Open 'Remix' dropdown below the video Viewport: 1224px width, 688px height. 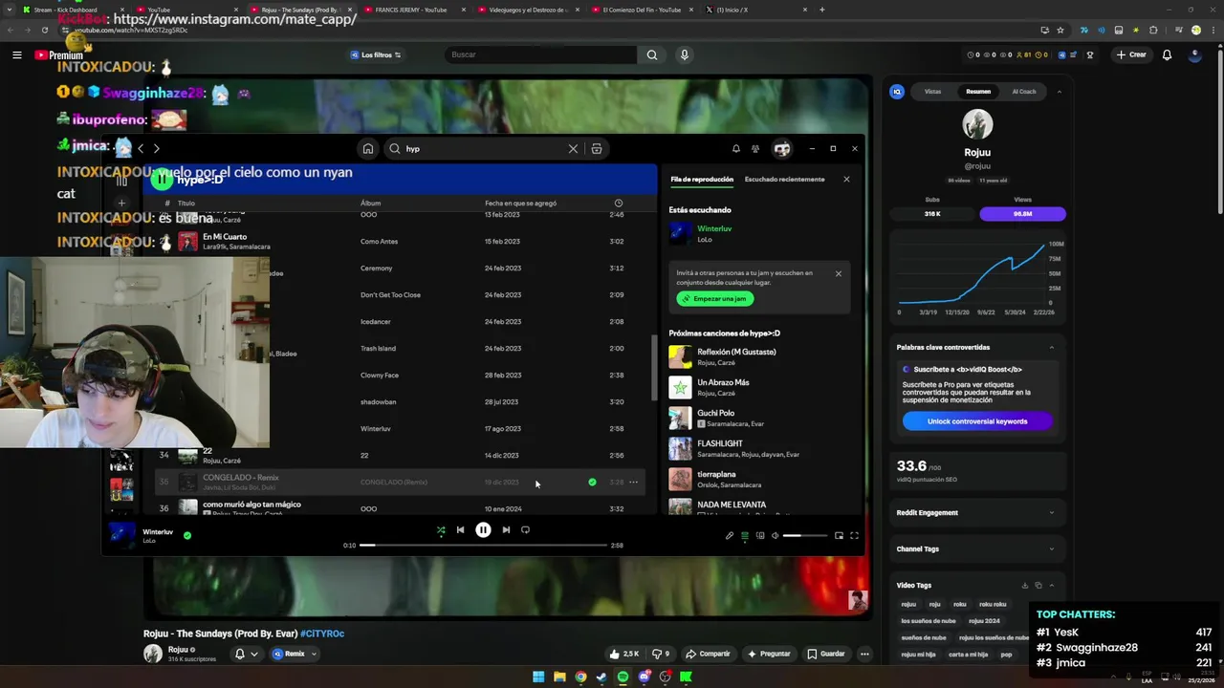[295, 655]
